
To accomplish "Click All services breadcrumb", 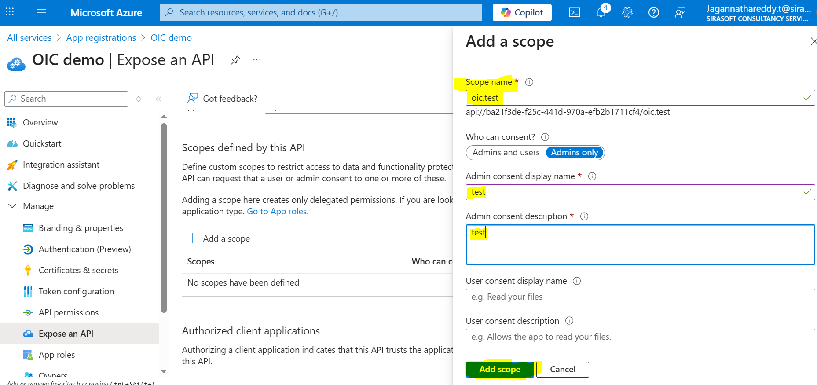I will (29, 38).
